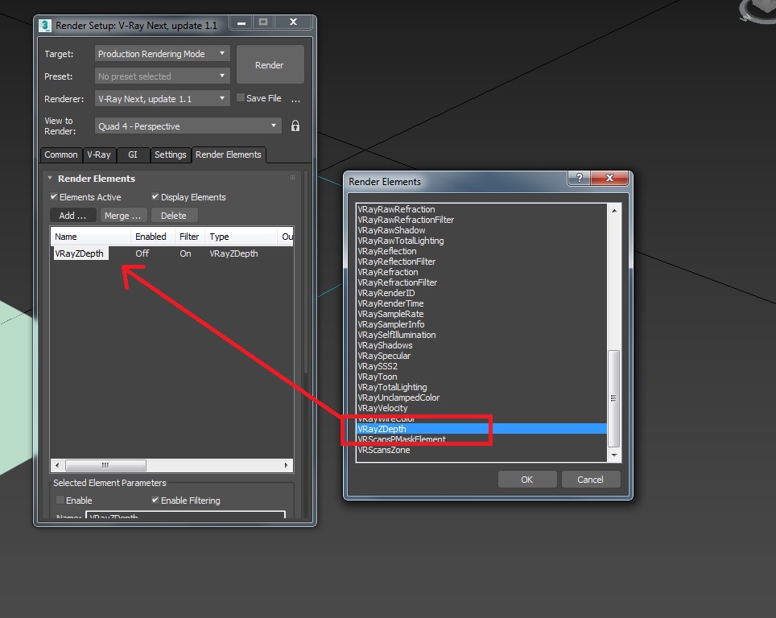Toggle Enable Filtering in Selected Element Parameters
The image size is (776, 618).
pyautogui.click(x=155, y=500)
